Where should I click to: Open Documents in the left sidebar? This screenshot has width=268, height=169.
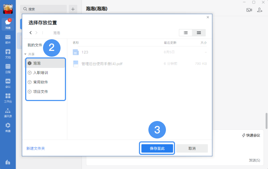pyautogui.click(x=8, y=53)
